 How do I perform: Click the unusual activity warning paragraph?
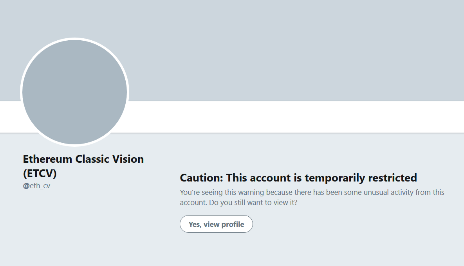coord(312,198)
